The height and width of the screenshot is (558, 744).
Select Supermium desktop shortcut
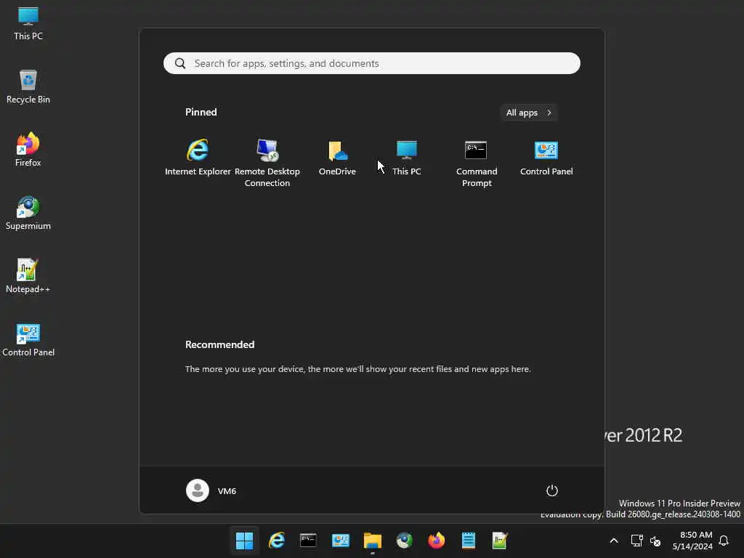point(28,213)
